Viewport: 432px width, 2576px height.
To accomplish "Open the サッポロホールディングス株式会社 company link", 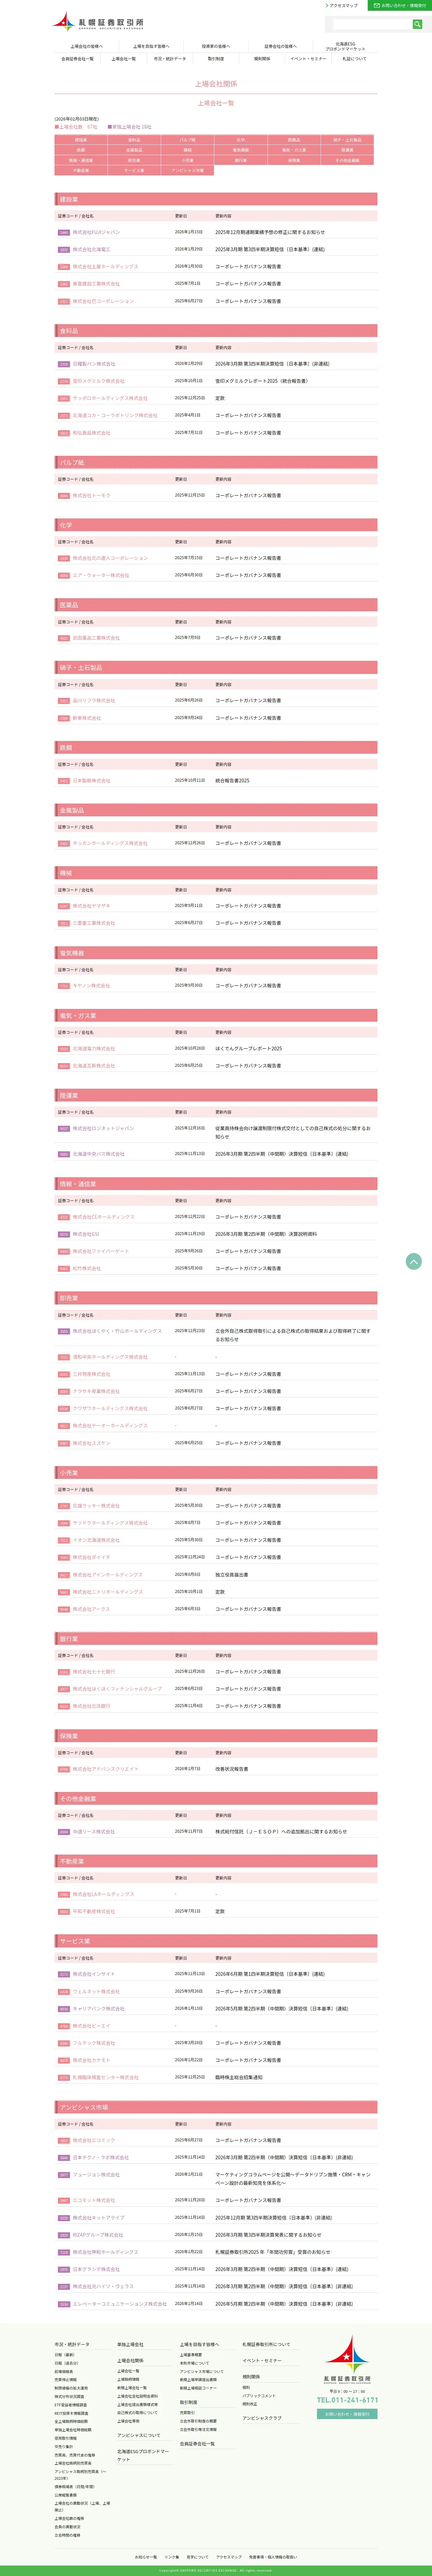I will point(110,398).
